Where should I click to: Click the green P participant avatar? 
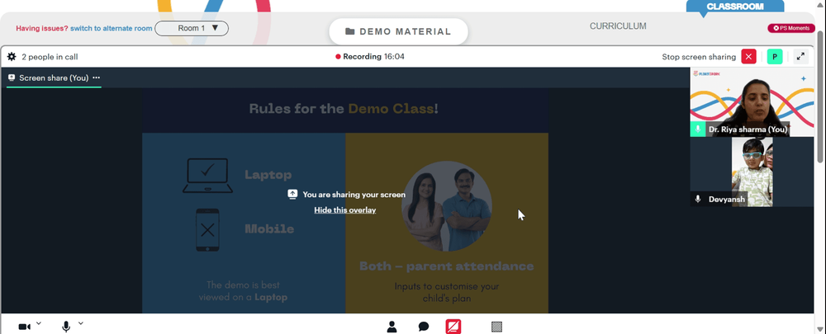(775, 56)
